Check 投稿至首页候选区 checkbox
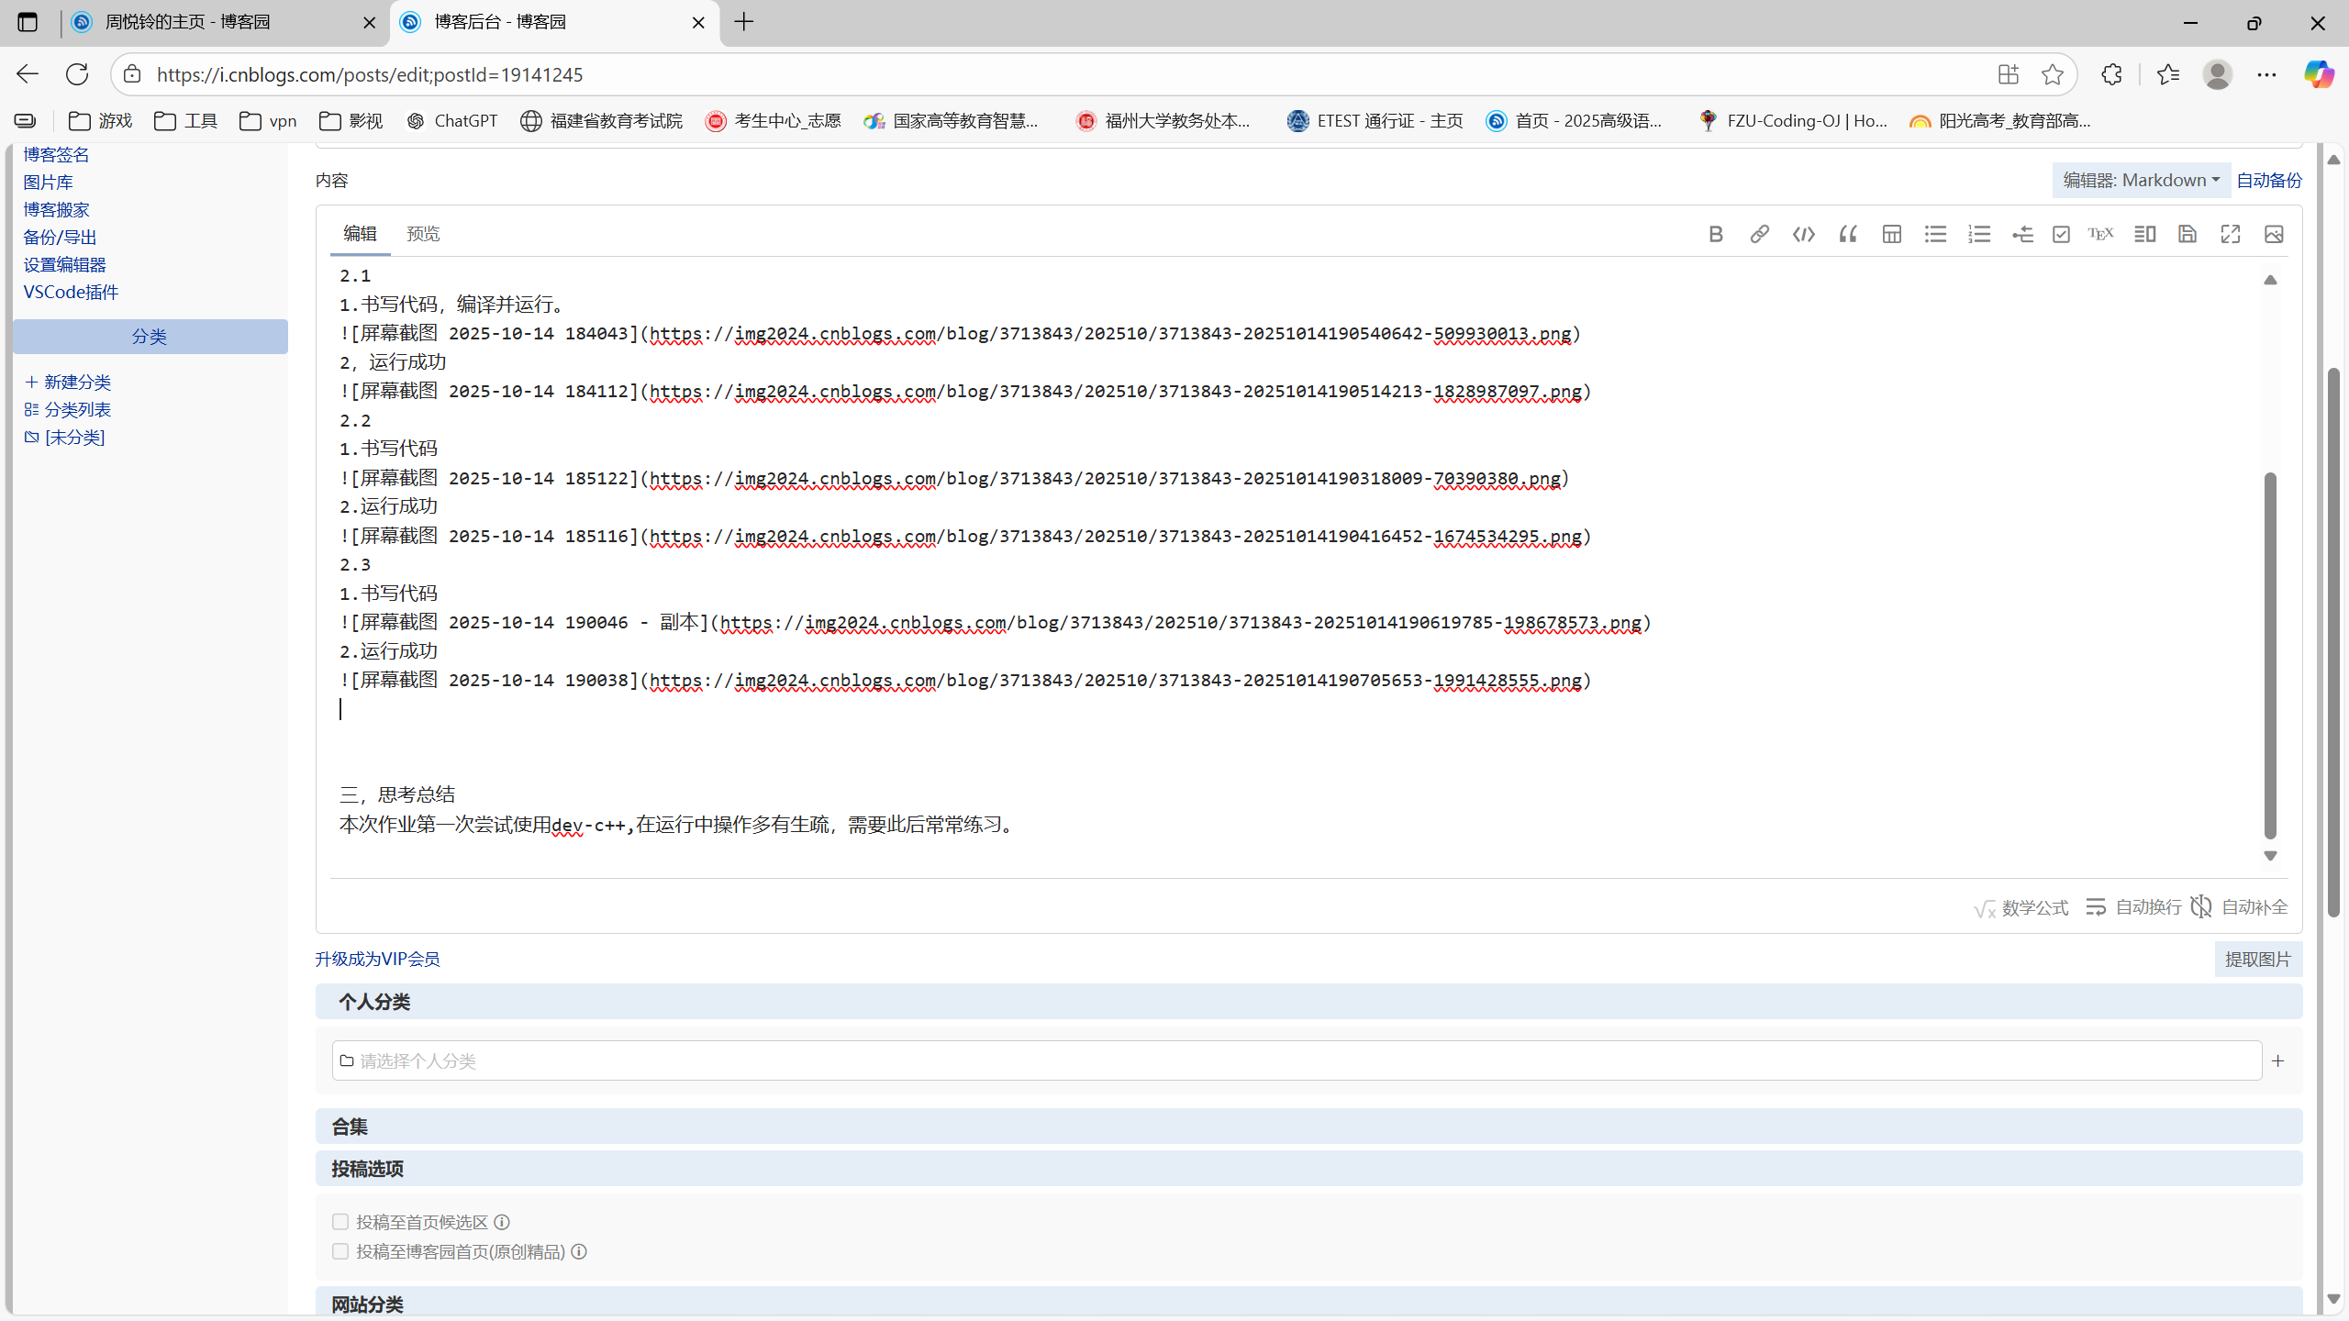The image size is (2349, 1321). click(340, 1222)
